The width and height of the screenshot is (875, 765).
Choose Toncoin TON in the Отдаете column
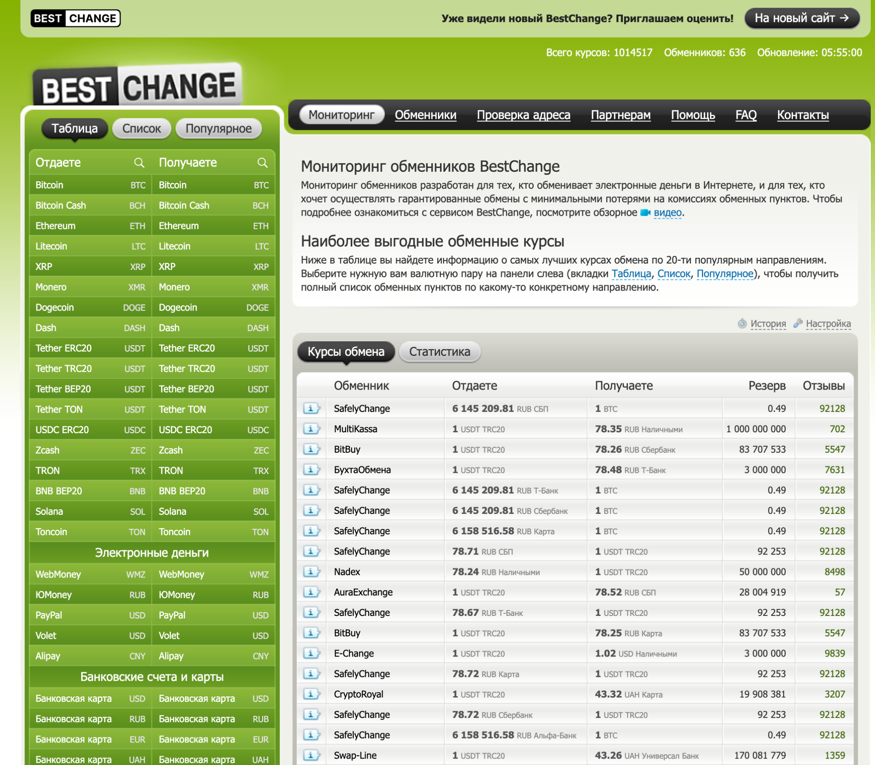coord(91,532)
